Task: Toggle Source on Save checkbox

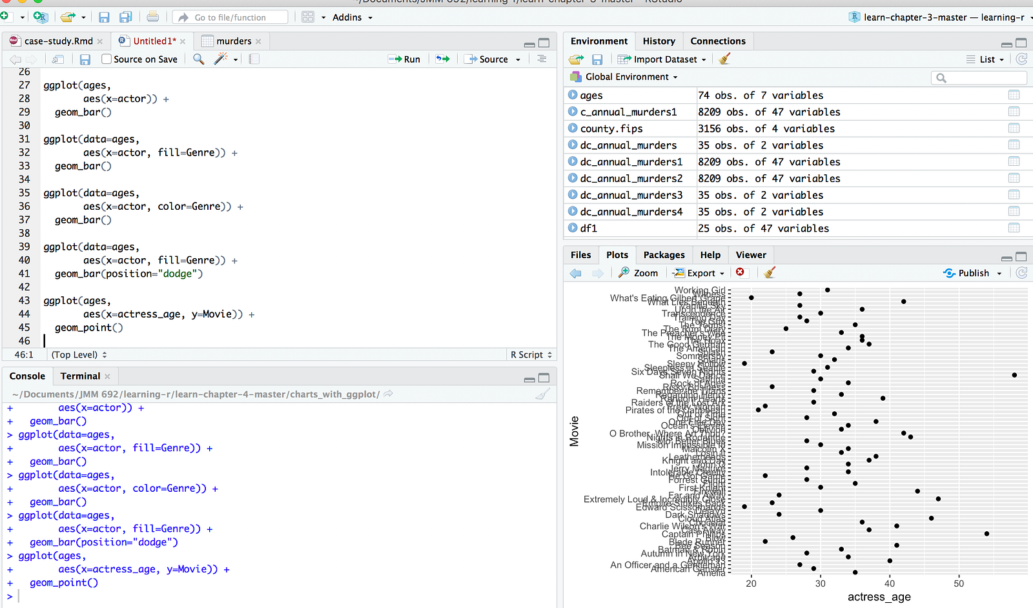Action: (107, 59)
